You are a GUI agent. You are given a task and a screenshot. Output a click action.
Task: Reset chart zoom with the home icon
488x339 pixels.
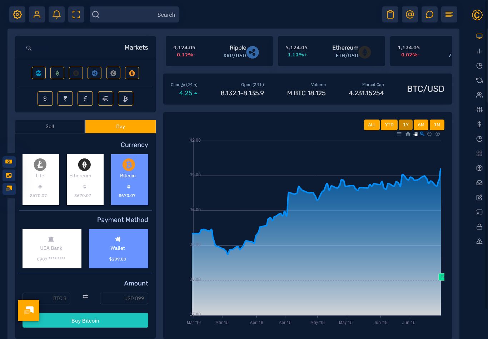[x=408, y=134]
